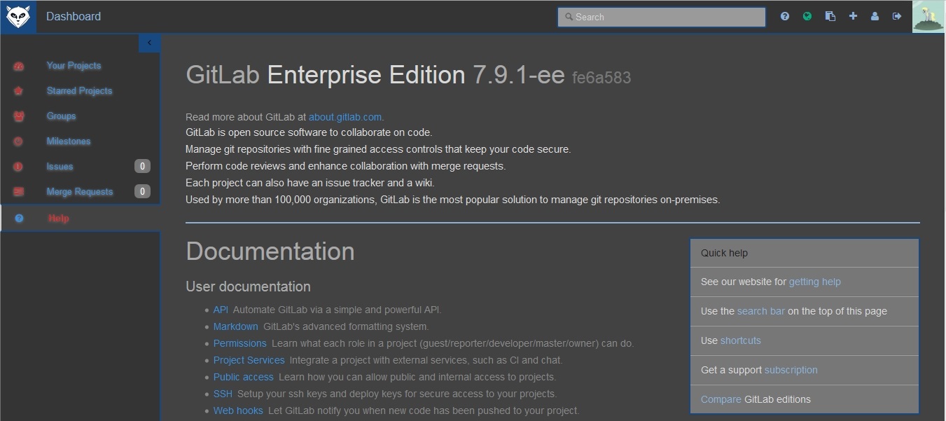Open the Project Services link
The width and height of the screenshot is (946, 421).
[x=249, y=360]
